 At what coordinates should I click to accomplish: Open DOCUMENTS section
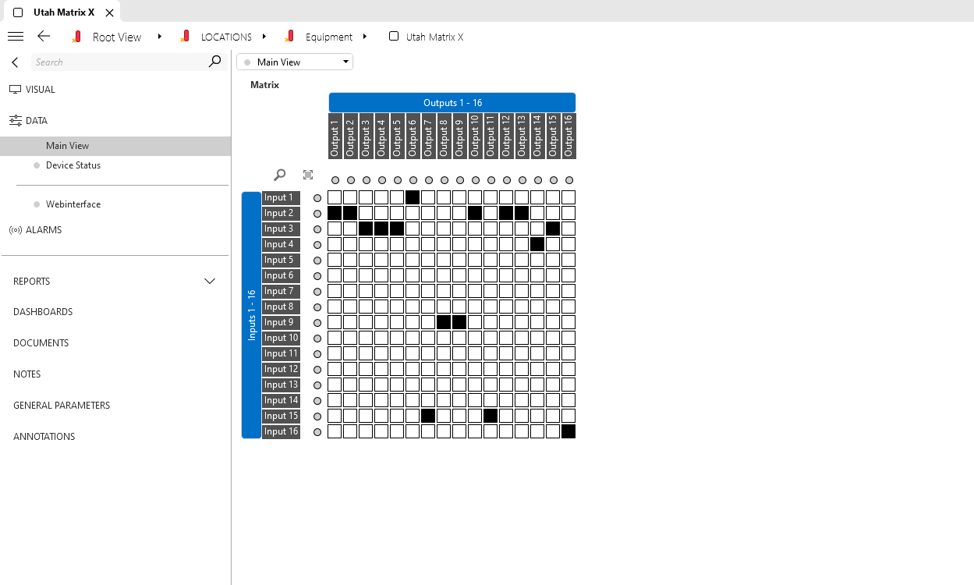tap(41, 343)
